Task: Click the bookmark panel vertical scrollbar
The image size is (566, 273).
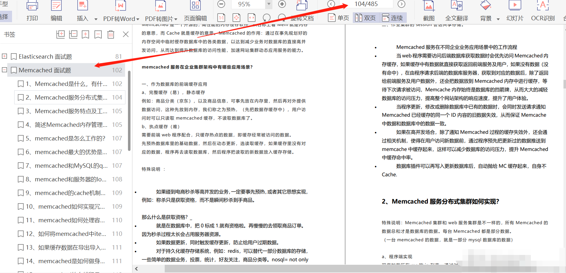Action: [129, 111]
